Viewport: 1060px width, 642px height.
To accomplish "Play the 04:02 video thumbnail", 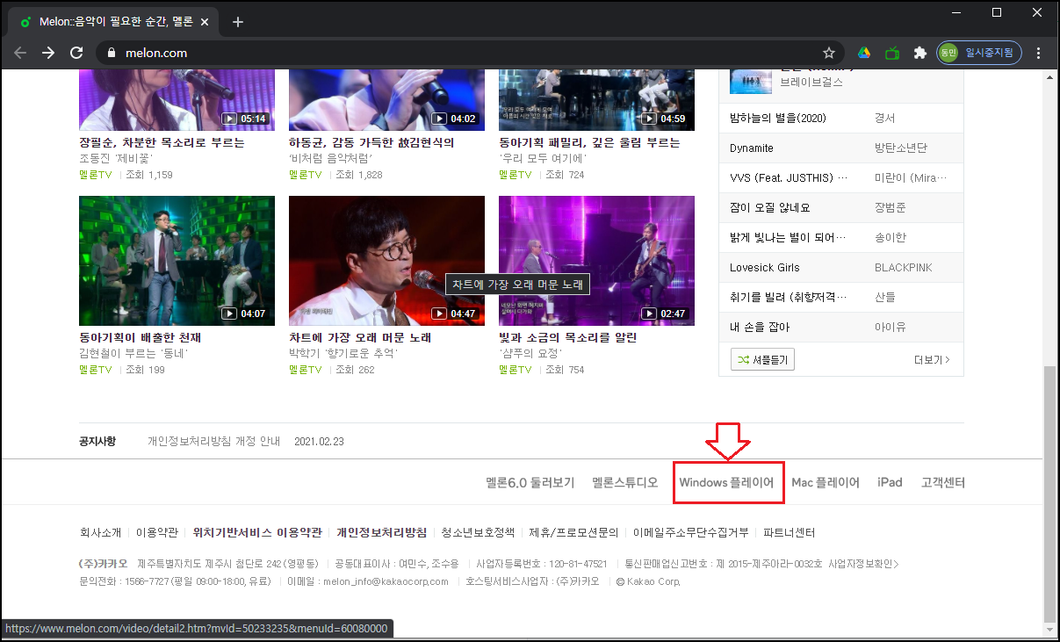I will [x=386, y=98].
